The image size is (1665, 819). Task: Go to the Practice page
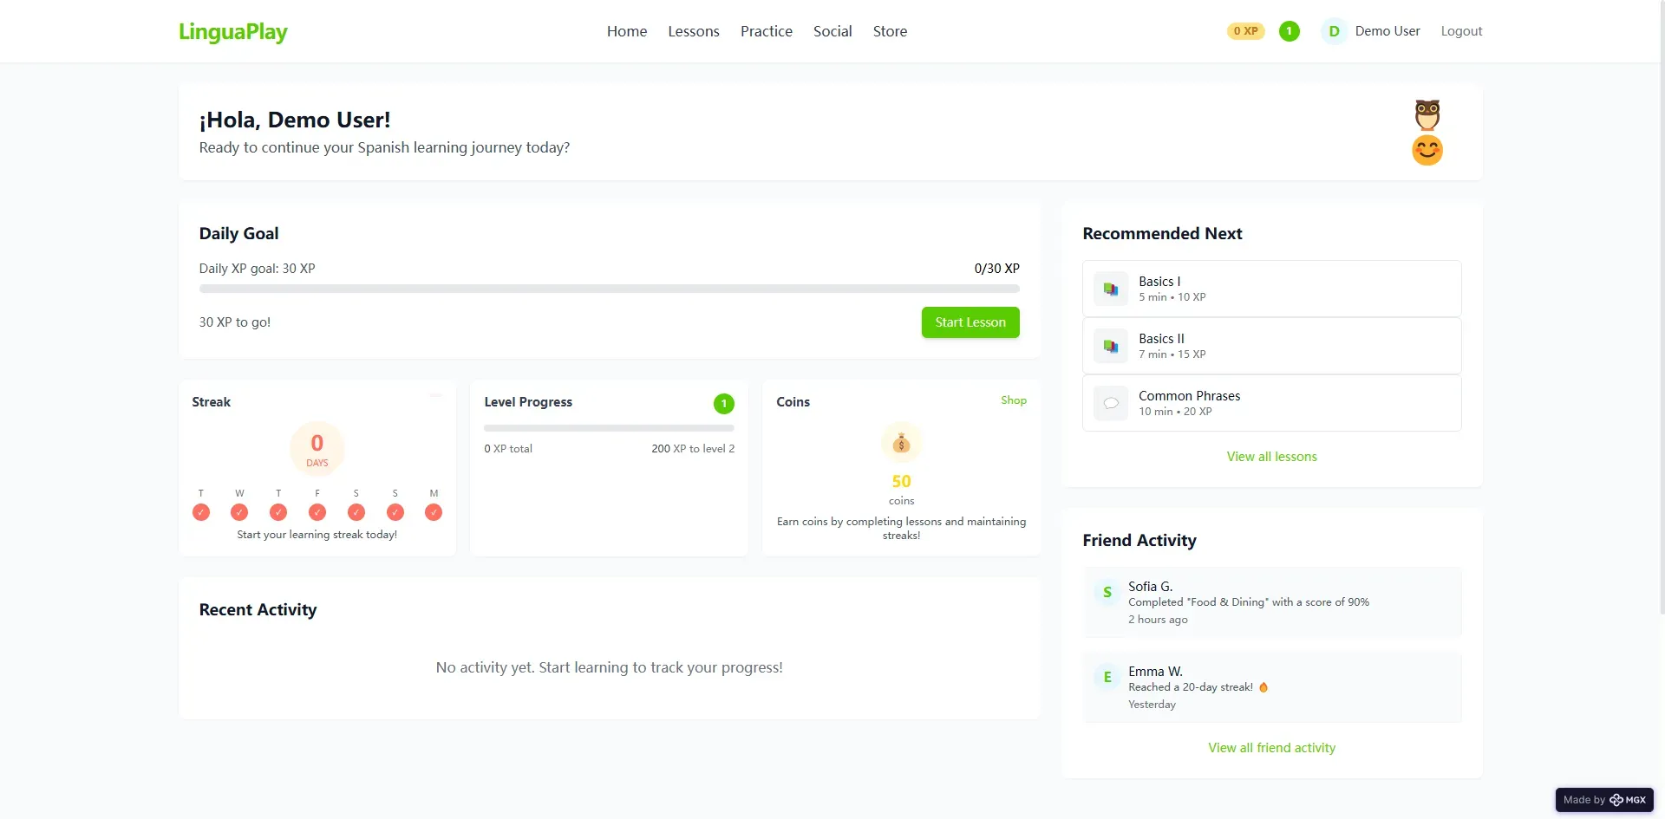pyautogui.click(x=766, y=31)
